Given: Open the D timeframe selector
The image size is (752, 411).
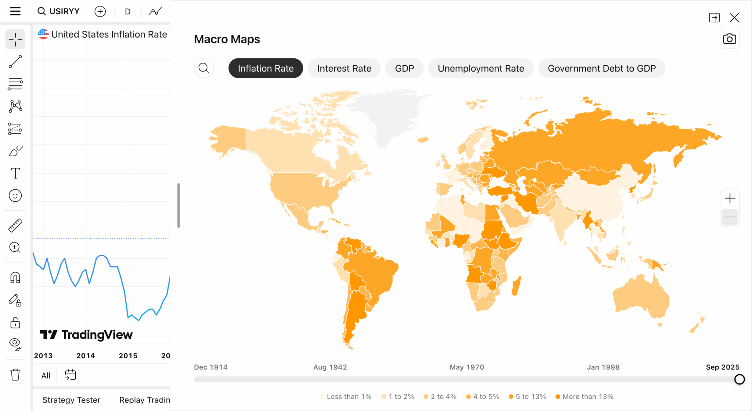Looking at the screenshot, I should [127, 11].
